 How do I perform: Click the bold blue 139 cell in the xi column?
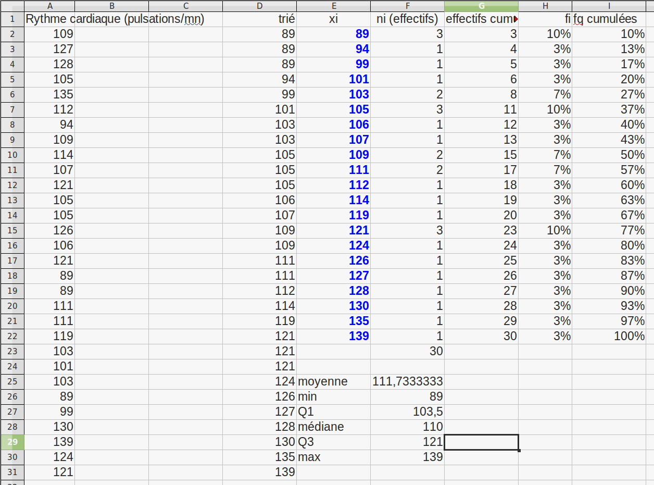pyautogui.click(x=333, y=337)
